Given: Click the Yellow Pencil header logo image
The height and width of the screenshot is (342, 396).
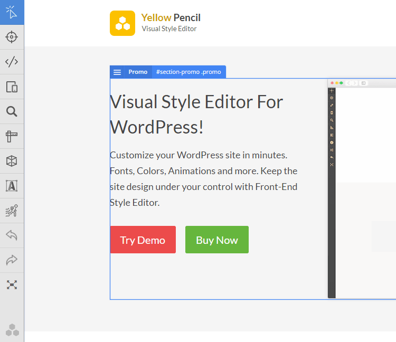Looking at the screenshot, I should (x=122, y=23).
